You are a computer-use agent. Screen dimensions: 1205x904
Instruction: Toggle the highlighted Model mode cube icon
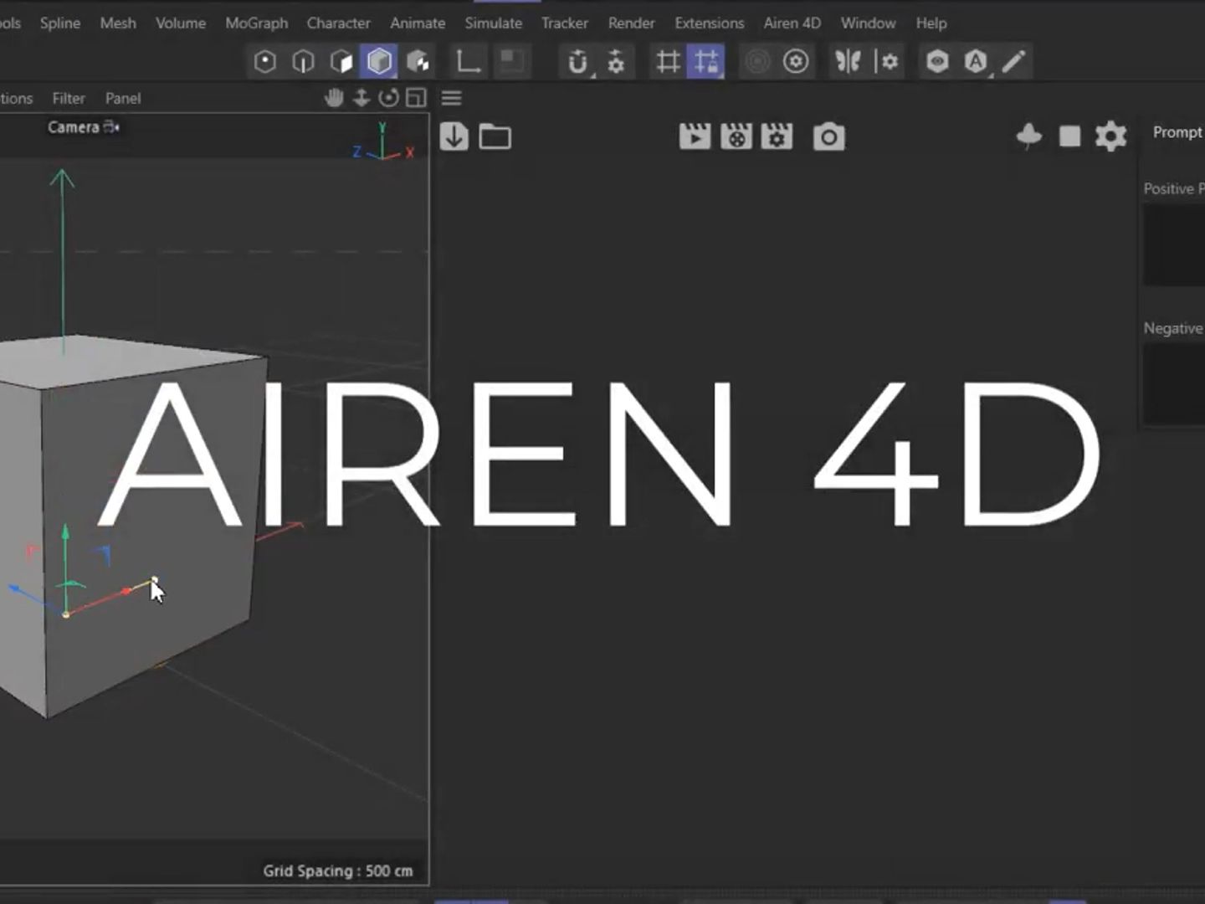click(x=379, y=62)
